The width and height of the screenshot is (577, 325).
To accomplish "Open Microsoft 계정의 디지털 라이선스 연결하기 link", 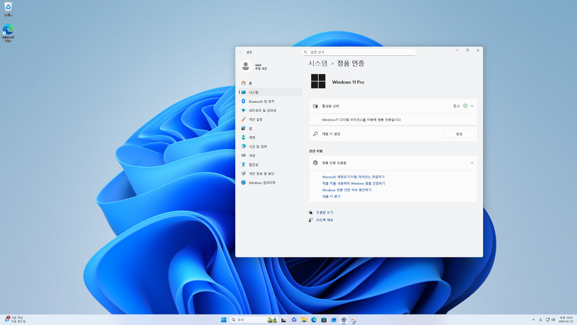I will (x=353, y=177).
